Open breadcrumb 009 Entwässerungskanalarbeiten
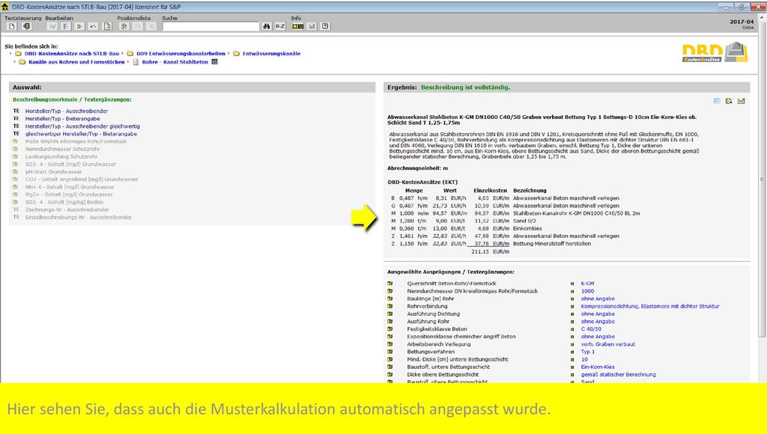Viewport: 767px width, 434px height. (x=181, y=54)
